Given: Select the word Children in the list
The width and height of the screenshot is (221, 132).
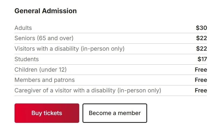Looking at the screenshot, I should pyautogui.click(x=26, y=70).
